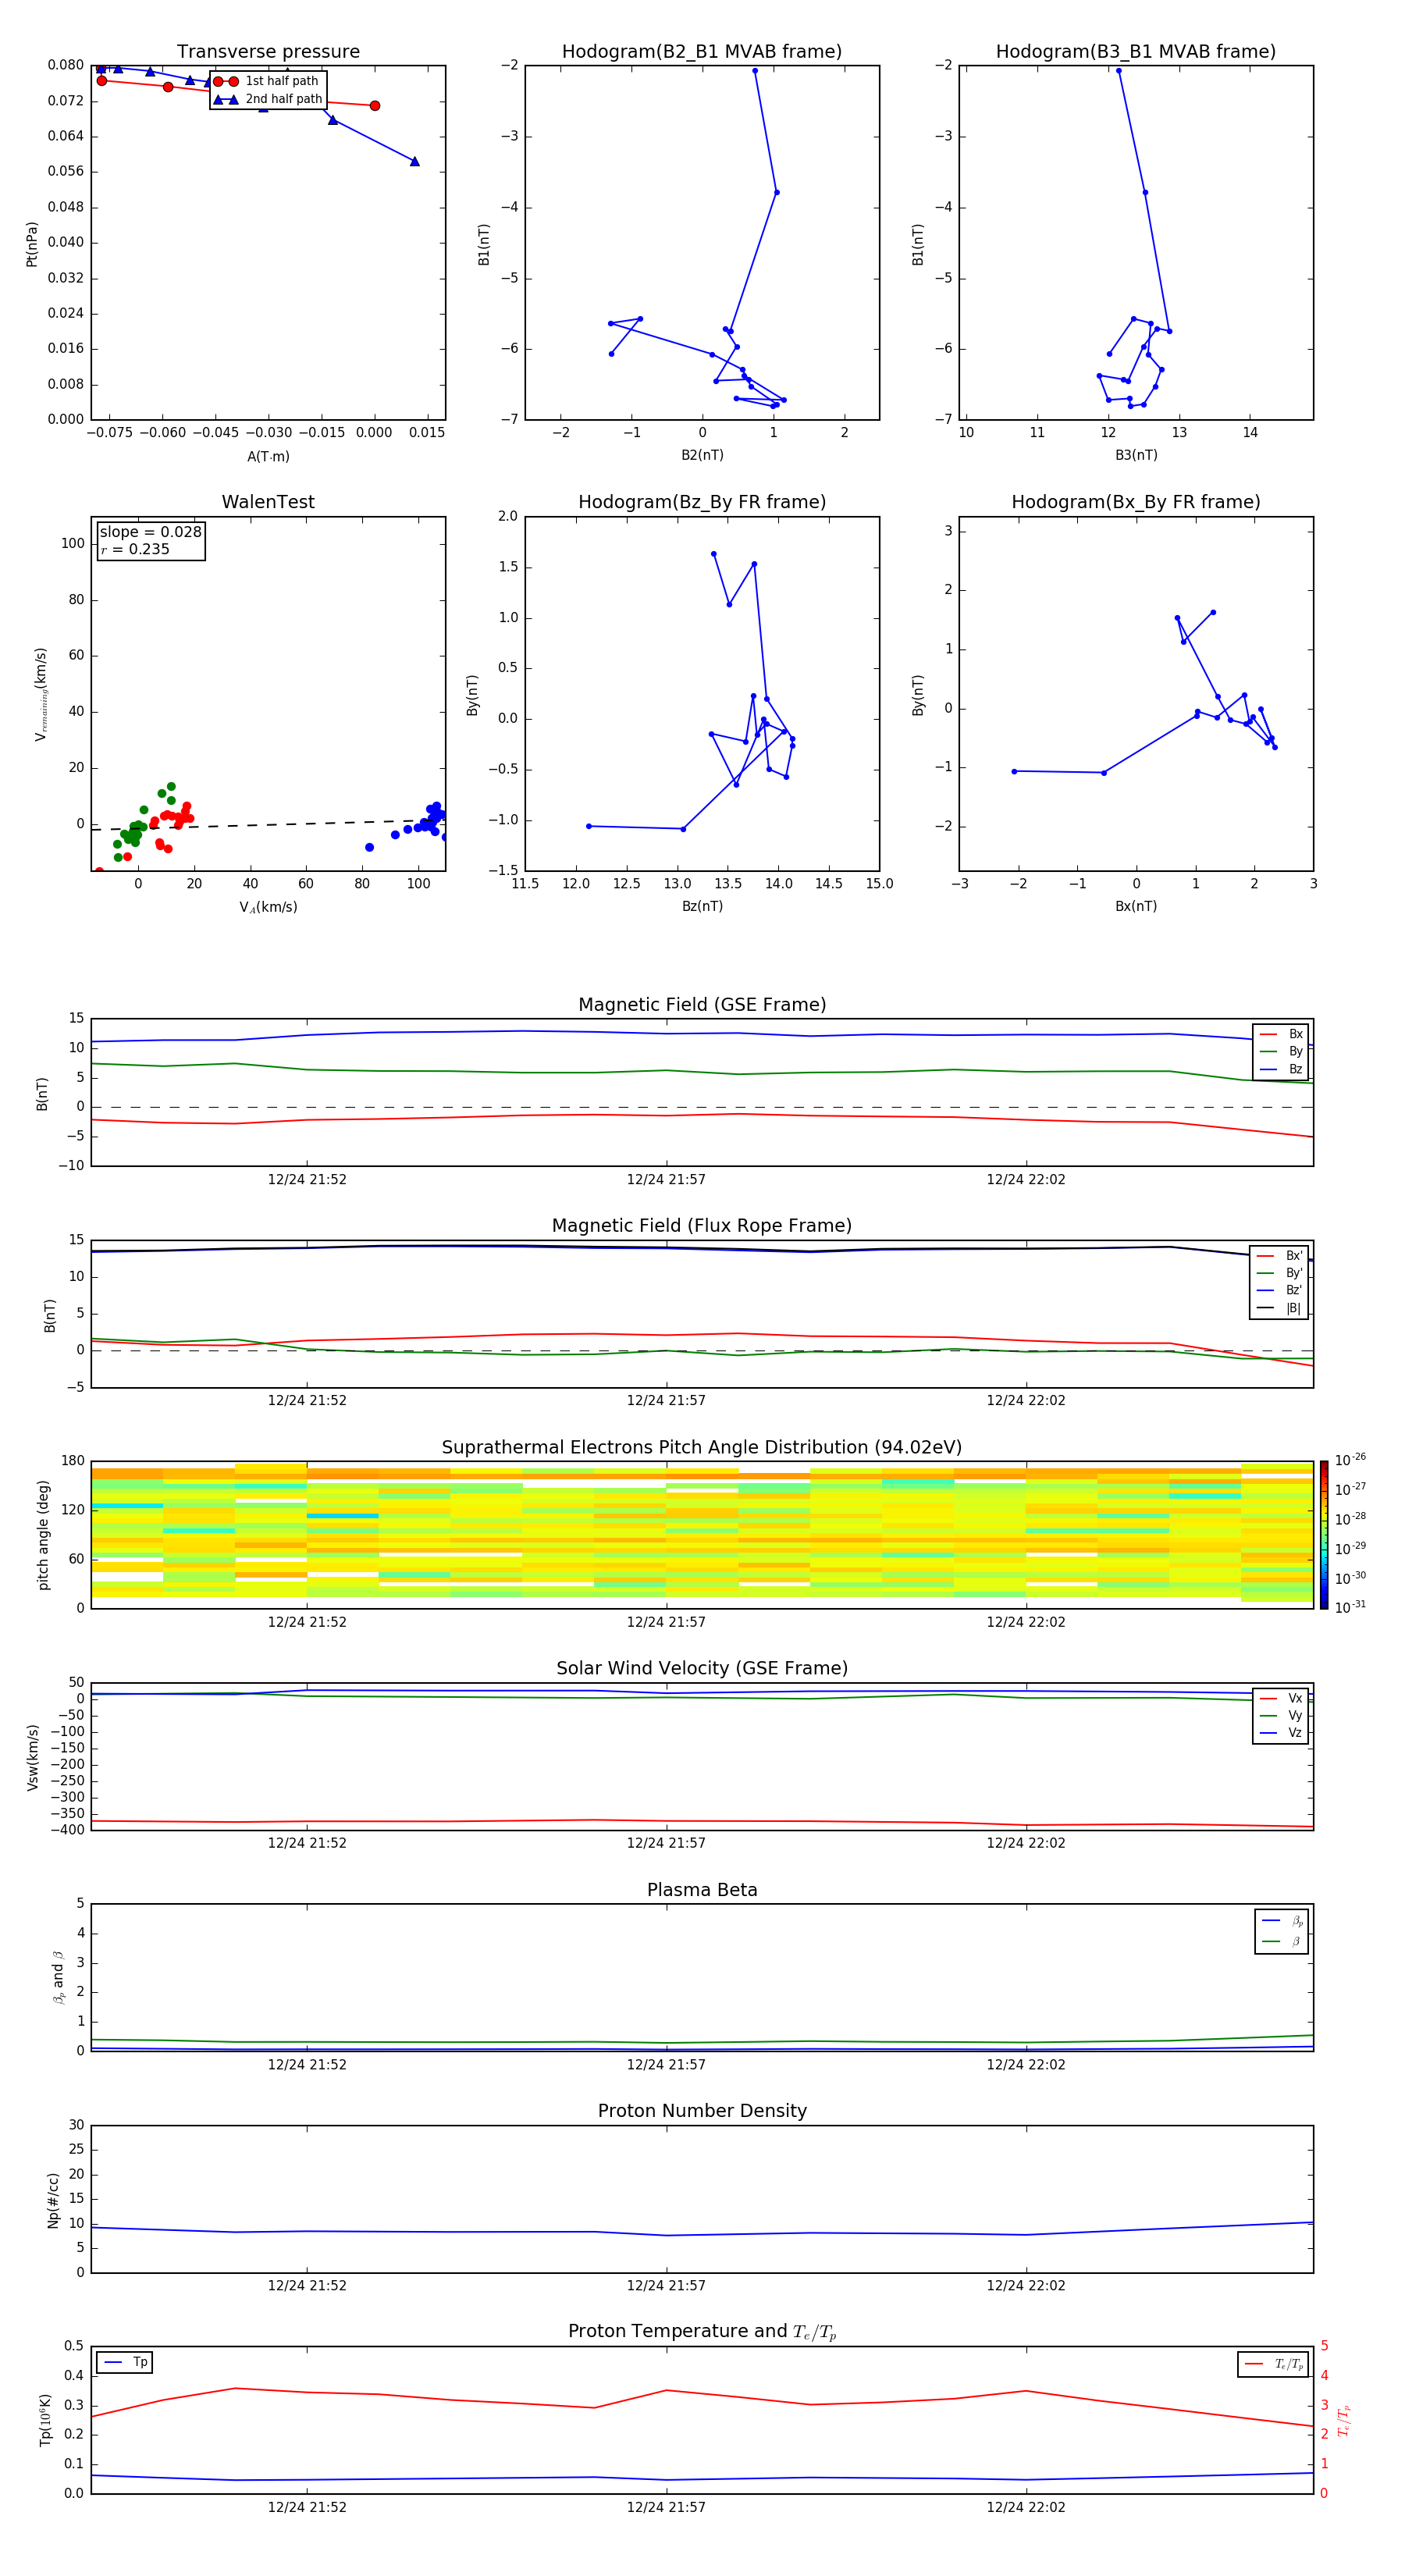This screenshot has width=1405, height=2576.
Task: Click the 'Pt(nPa)' y-axis label
Action: [32, 244]
